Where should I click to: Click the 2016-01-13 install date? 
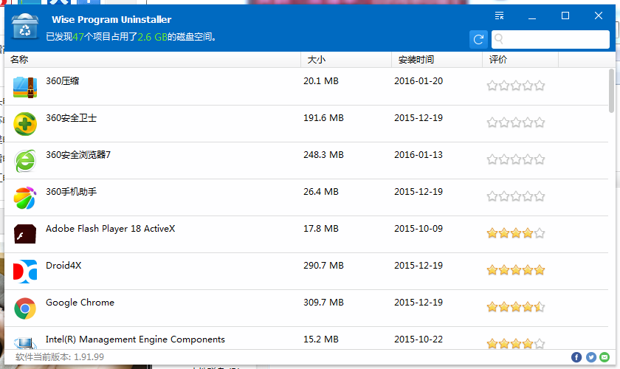[x=418, y=155]
